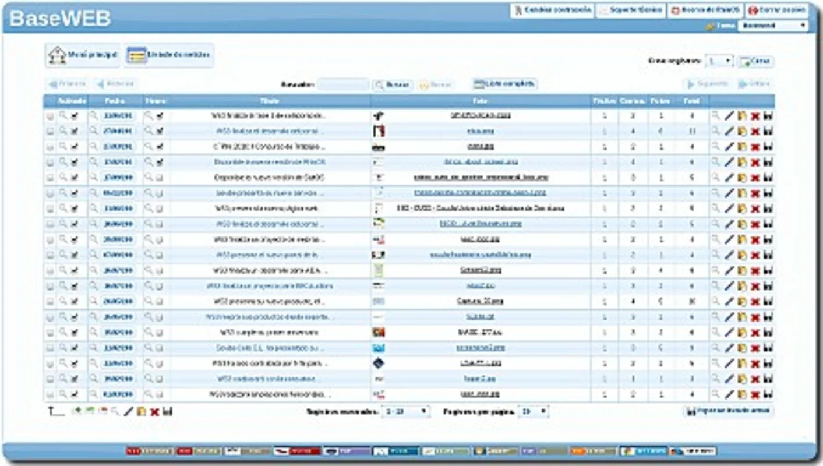Sort by Total column header
This screenshot has width=823, height=466.
691,101
